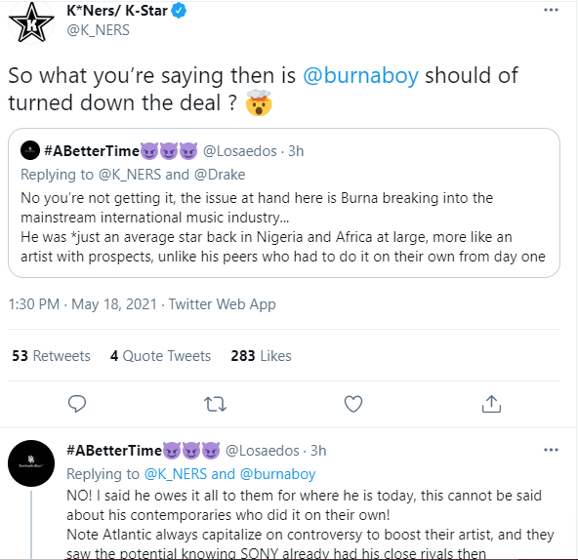The height and width of the screenshot is (560, 578).
Task: Open more options on the Losaedos reply
Action: coord(551,450)
